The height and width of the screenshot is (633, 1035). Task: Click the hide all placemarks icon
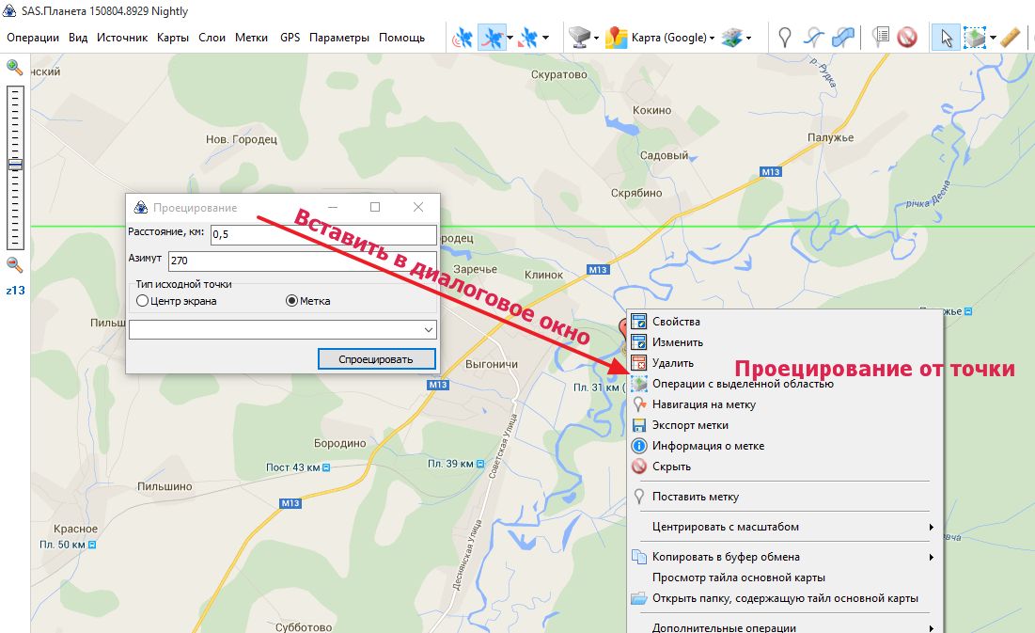pyautogui.click(x=906, y=38)
